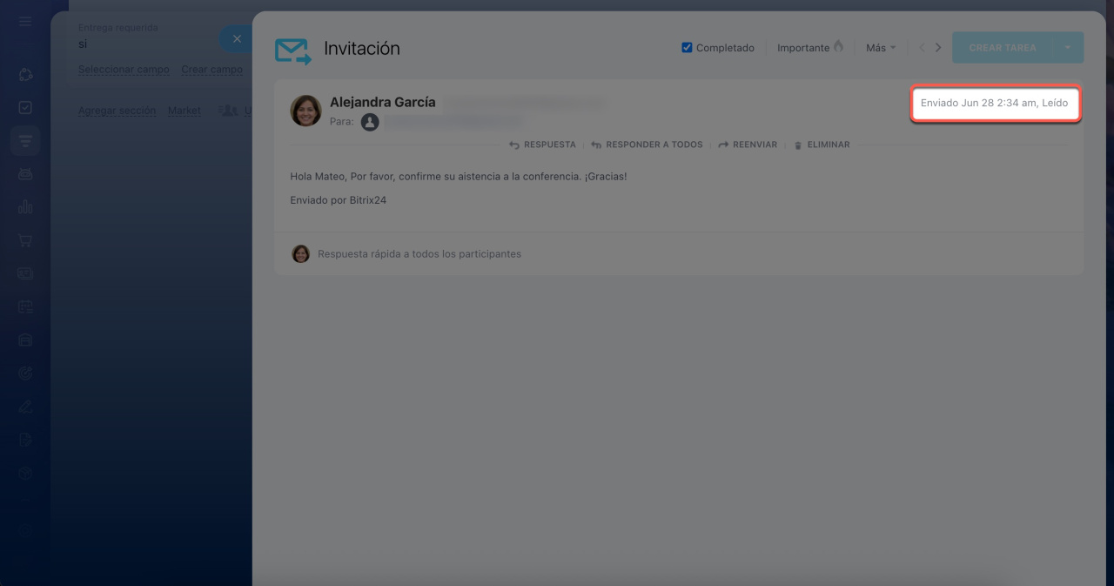Open the Más dropdown menu
Viewport: 1114px width, 586px height.
pyautogui.click(x=880, y=48)
